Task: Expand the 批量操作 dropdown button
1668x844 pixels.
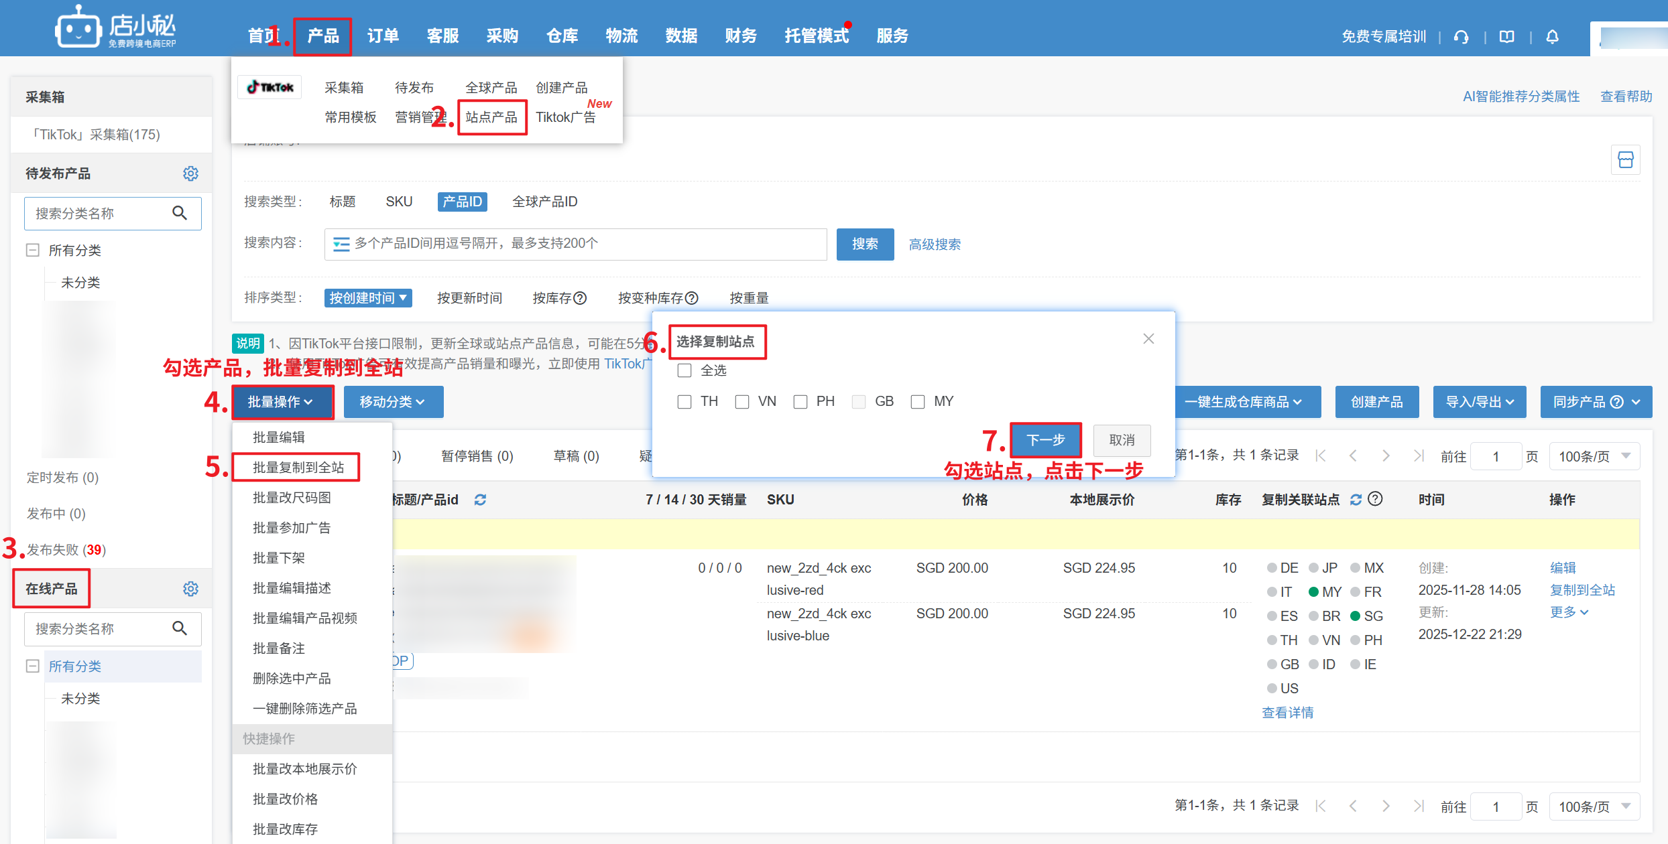Action: (282, 402)
